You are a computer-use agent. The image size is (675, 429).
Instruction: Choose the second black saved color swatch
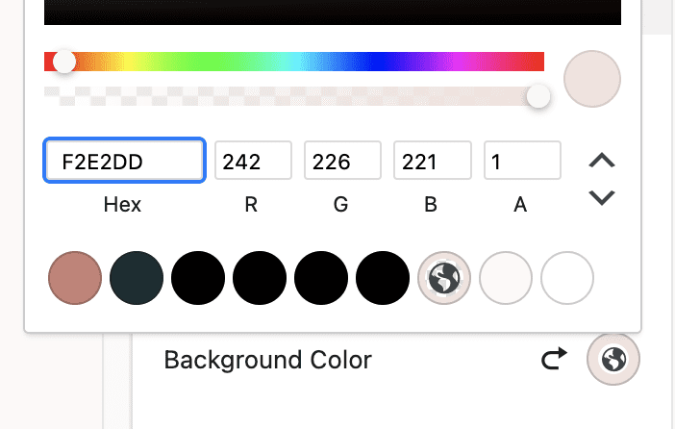[x=260, y=278]
